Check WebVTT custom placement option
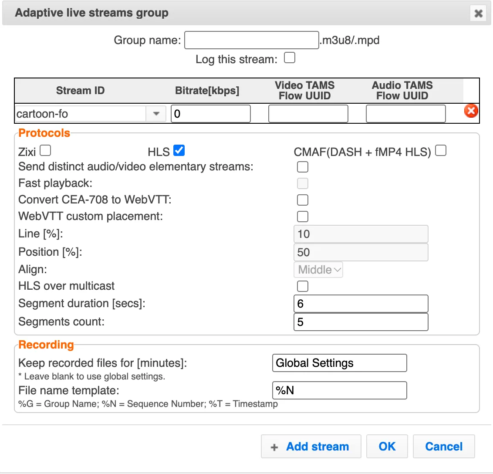This screenshot has width=493, height=474. [x=303, y=217]
